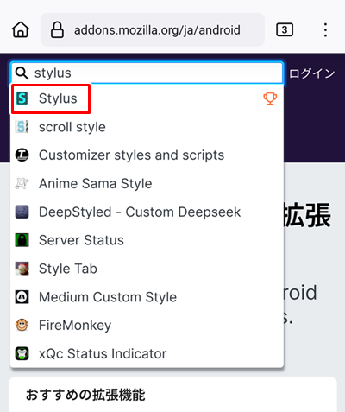Click the おすすめの拡張機能 heading

pyautogui.click(x=85, y=395)
